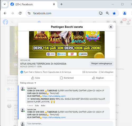Screen dimensions: 132x126
Task: Go to Facebook home via logo
Action: tap(6, 22)
